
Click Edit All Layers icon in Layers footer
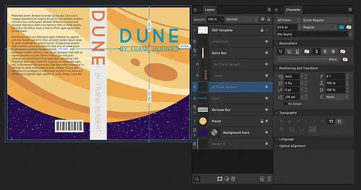(197, 179)
